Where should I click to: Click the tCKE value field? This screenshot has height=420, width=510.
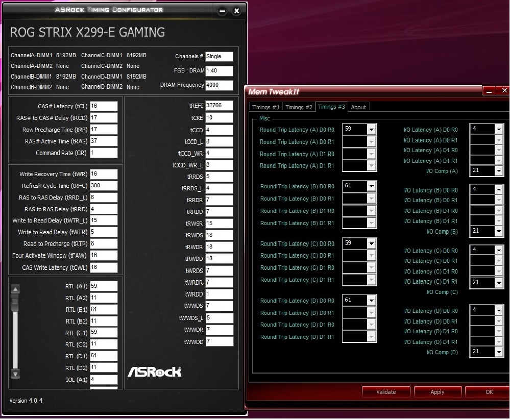coord(219,118)
